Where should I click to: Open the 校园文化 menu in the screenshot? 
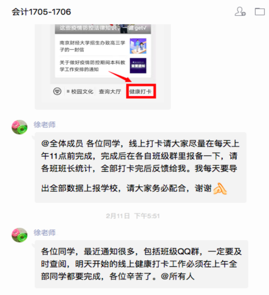pyautogui.click(x=80, y=92)
